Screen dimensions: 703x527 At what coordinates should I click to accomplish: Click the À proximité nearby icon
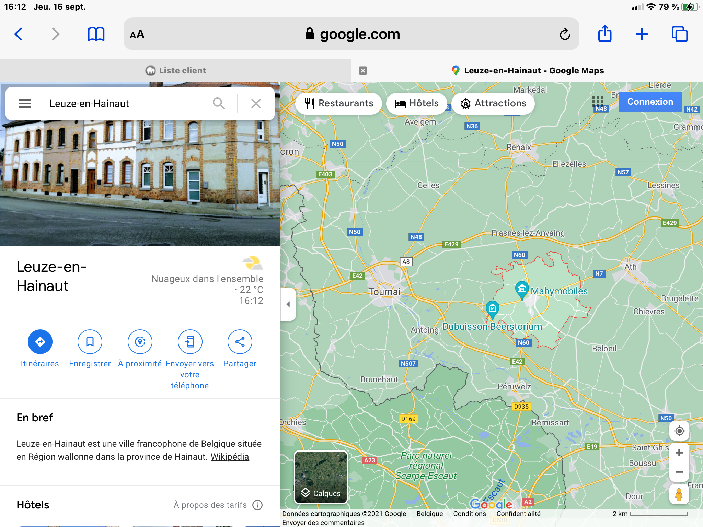click(140, 342)
